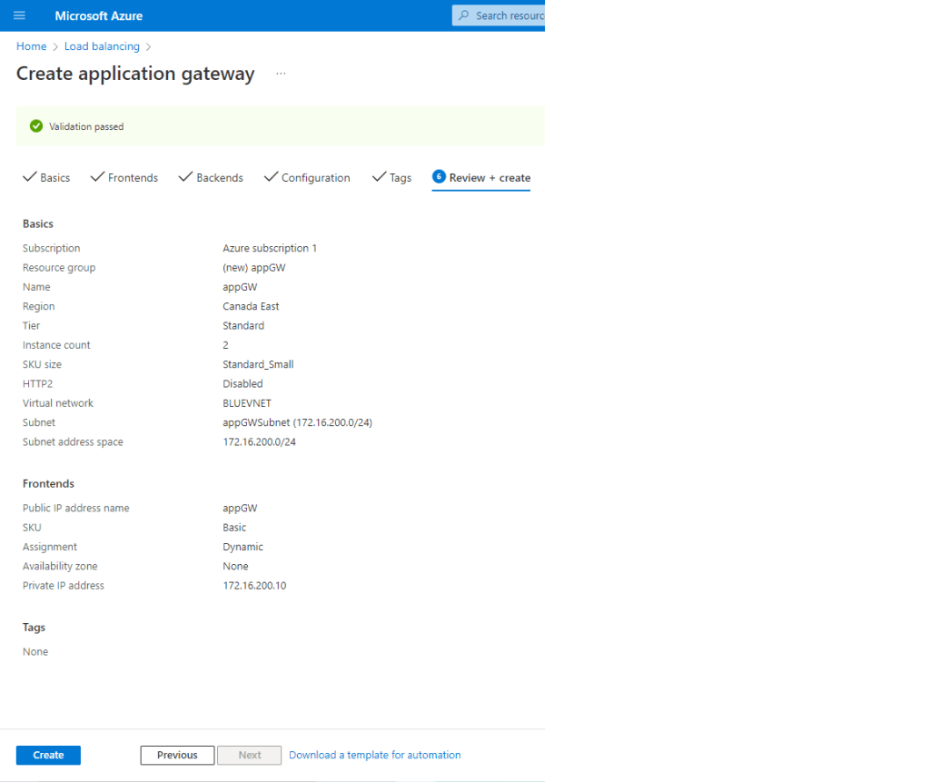Open the ellipsis more options beside page title

pyautogui.click(x=281, y=74)
